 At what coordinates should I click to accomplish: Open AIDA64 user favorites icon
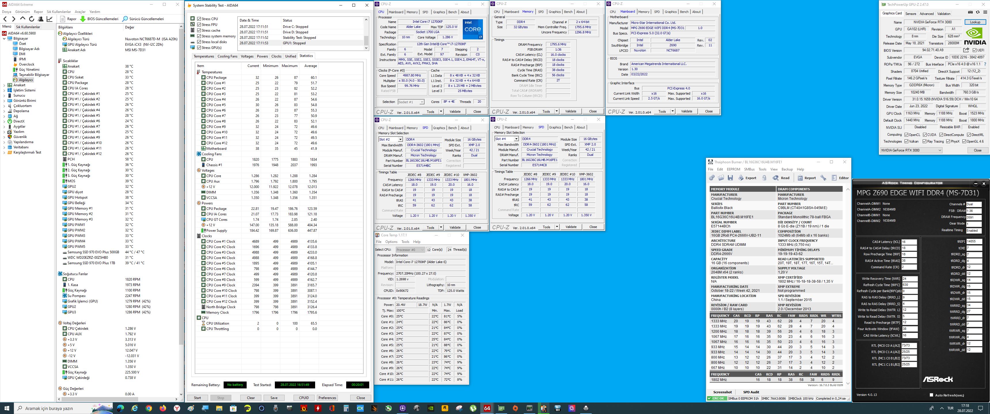click(x=41, y=19)
